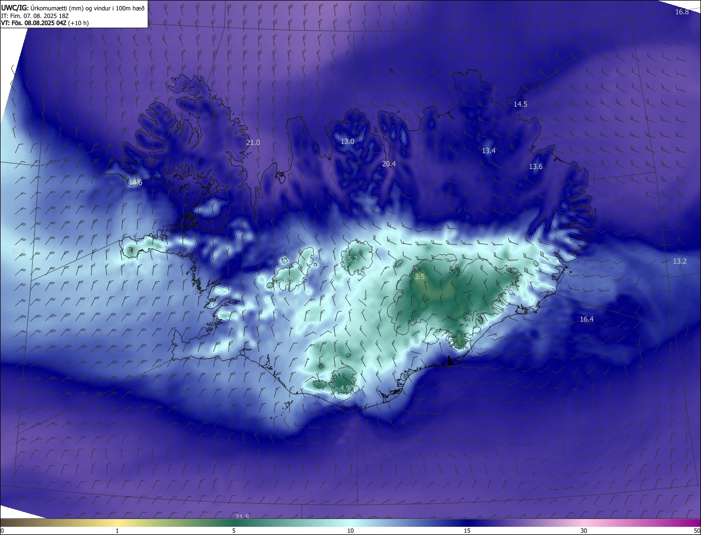Click the 'VT: Fös. 08.08.2025 04Z (+10 h)' line

click(45, 23)
